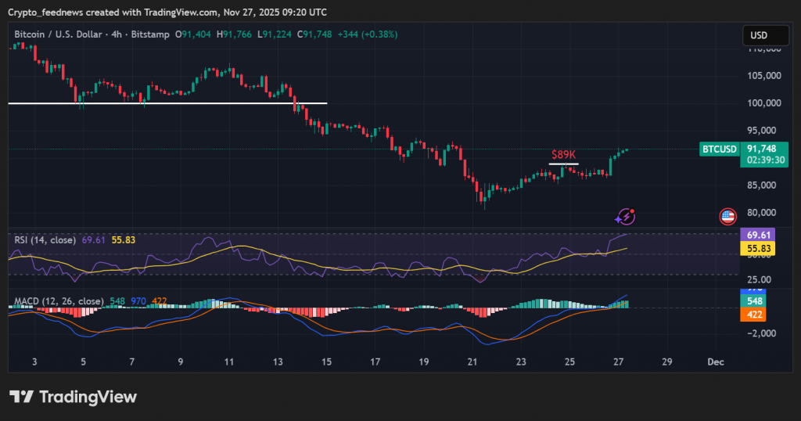The width and height of the screenshot is (801, 421).
Task: Click date 21 on the time axis
Action: 472,362
